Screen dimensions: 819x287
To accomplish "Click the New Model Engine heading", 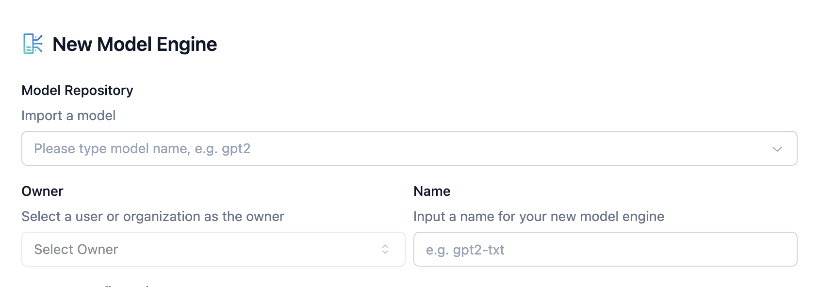I will click(134, 44).
